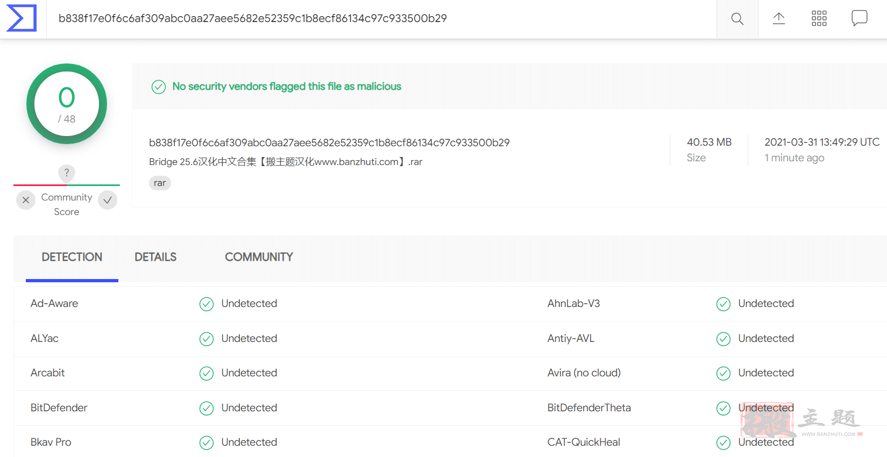Vote harmless with the community checkmark button
This screenshot has width=887, height=457.
pyautogui.click(x=108, y=200)
